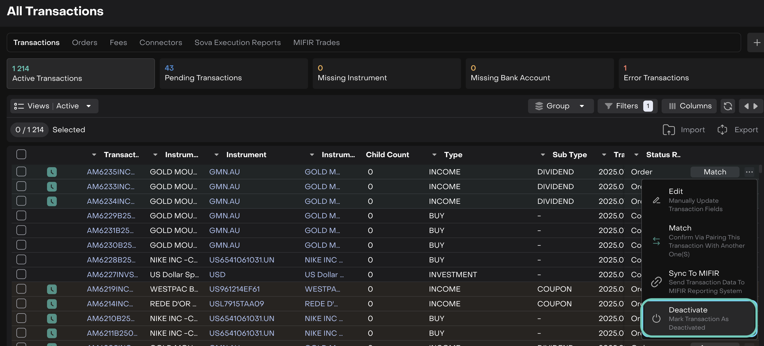Click the Match button on the first row
Screen dimensions: 764x346
click(x=714, y=172)
